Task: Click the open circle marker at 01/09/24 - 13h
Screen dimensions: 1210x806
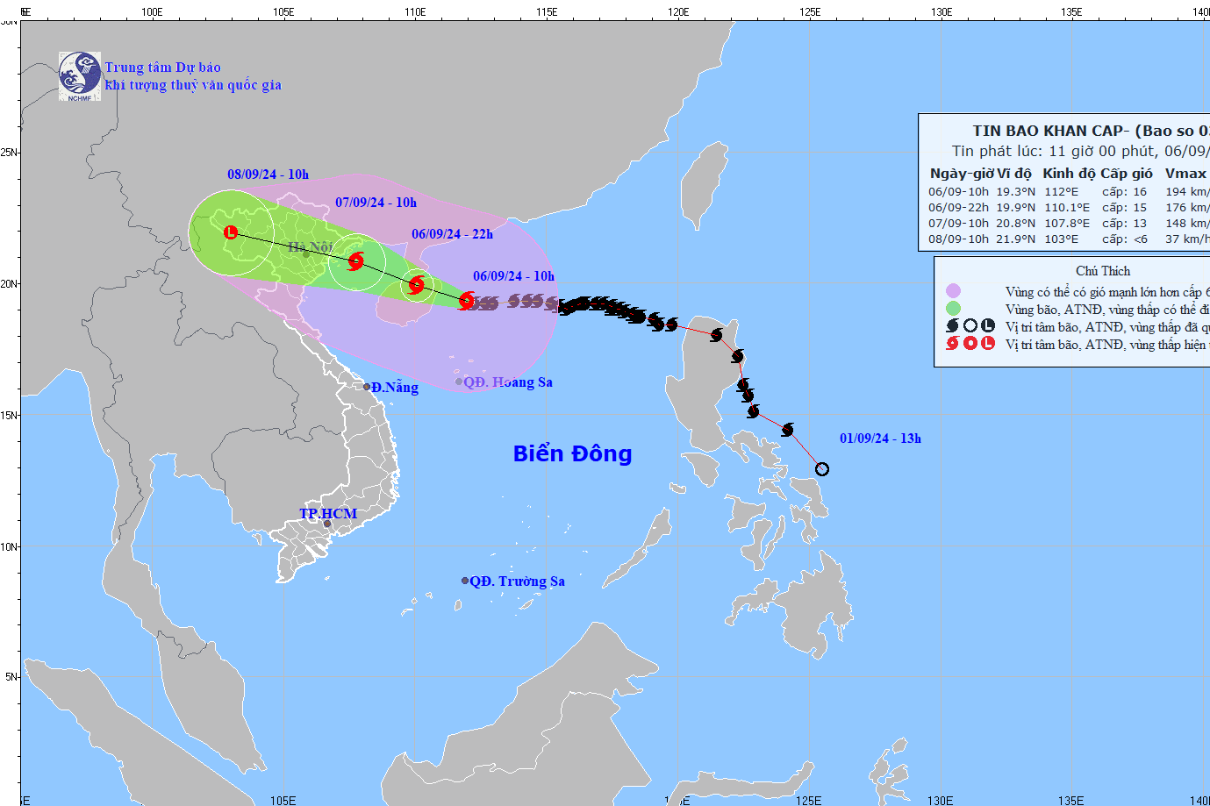Action: (822, 469)
